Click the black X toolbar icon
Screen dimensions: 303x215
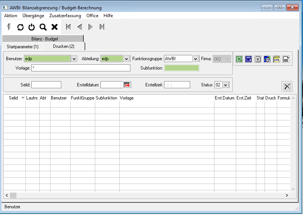pos(55,27)
